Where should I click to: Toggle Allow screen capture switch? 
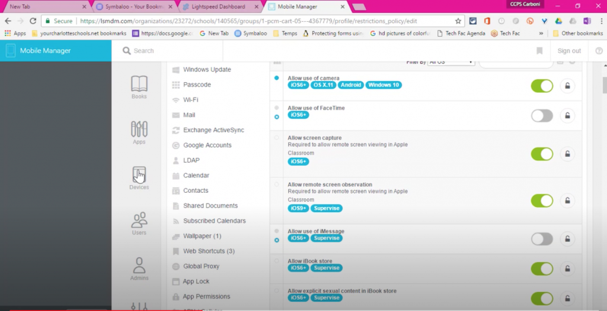point(542,154)
